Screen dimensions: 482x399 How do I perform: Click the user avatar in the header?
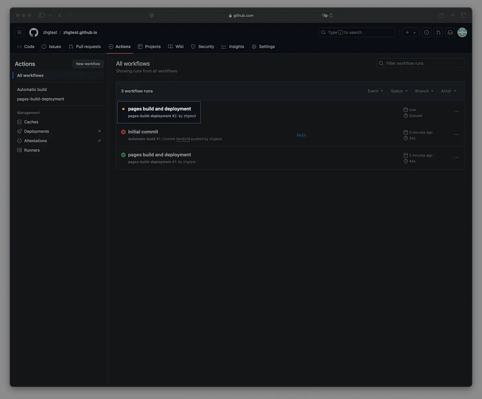[x=462, y=33]
